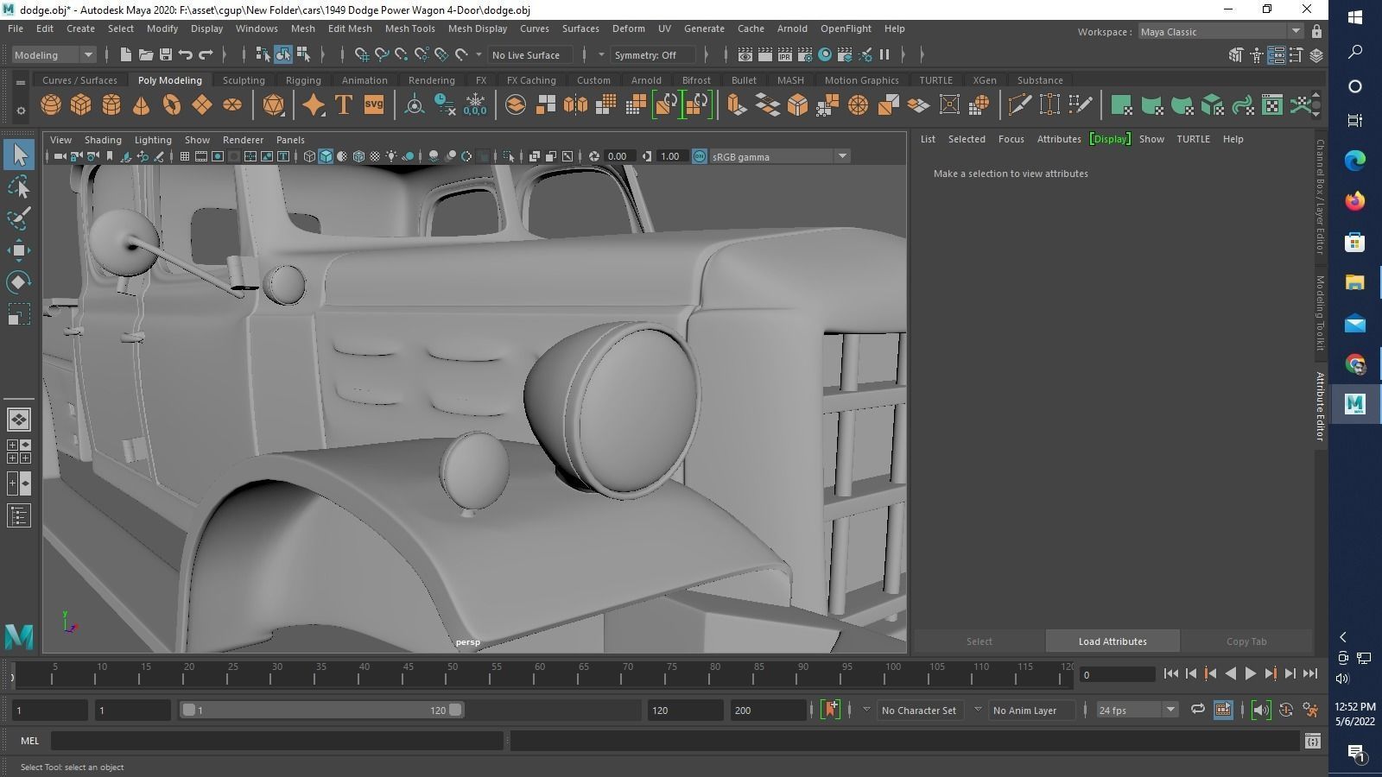This screenshot has height=777, width=1382.
Task: Create a polygon torus from the shelf
Action: (172, 105)
